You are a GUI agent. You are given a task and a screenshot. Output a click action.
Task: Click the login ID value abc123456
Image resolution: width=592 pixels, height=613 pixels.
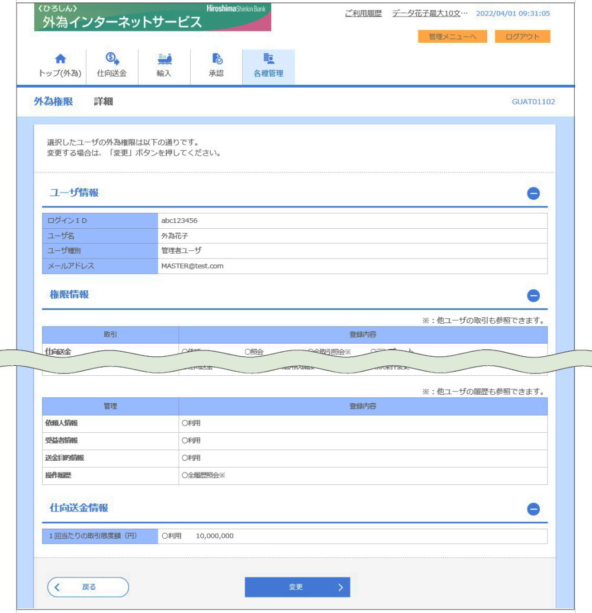(x=179, y=221)
